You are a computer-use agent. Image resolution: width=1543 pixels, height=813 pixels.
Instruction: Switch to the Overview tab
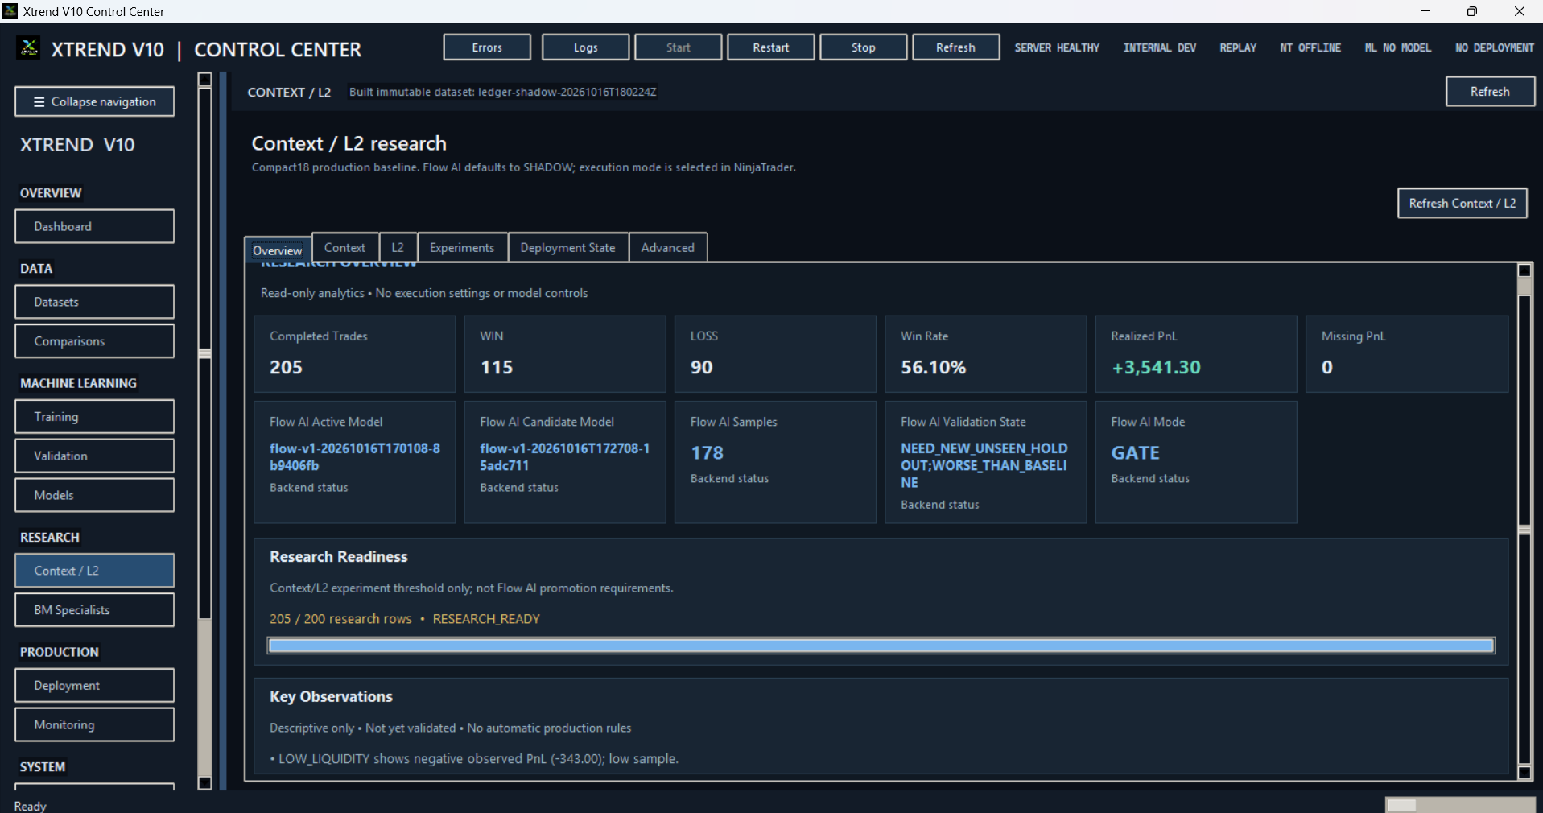coord(278,250)
